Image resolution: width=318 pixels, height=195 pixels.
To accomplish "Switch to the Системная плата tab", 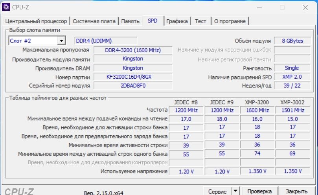I will click(94, 21).
